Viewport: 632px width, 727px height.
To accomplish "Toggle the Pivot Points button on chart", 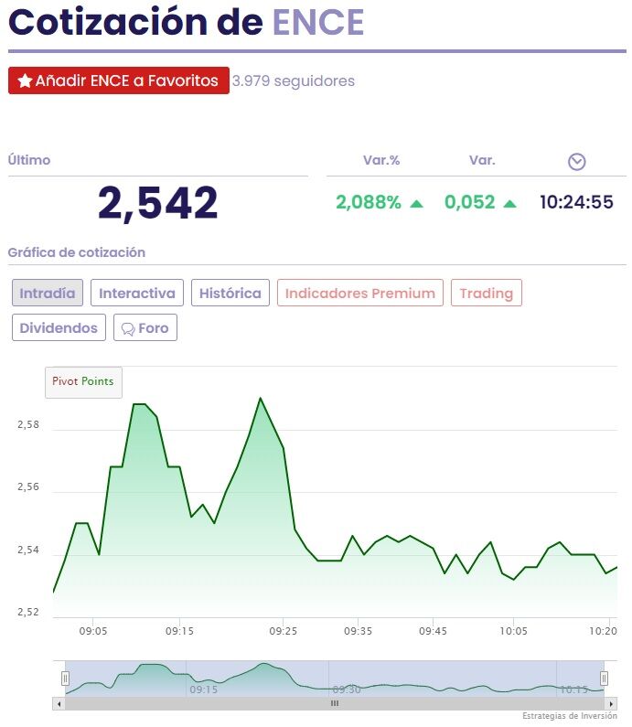I will point(83,382).
